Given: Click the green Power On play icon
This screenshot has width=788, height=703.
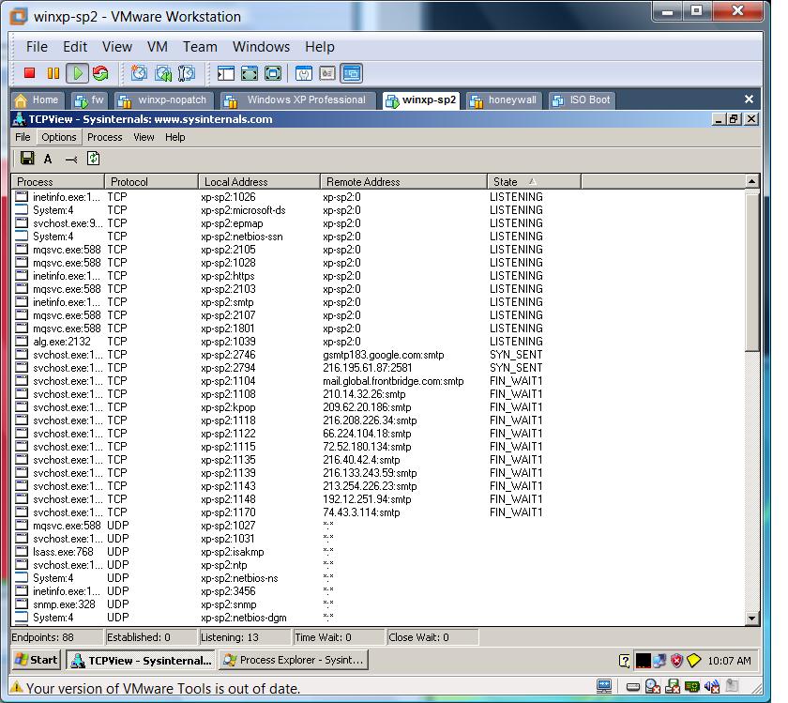Looking at the screenshot, I should point(77,73).
